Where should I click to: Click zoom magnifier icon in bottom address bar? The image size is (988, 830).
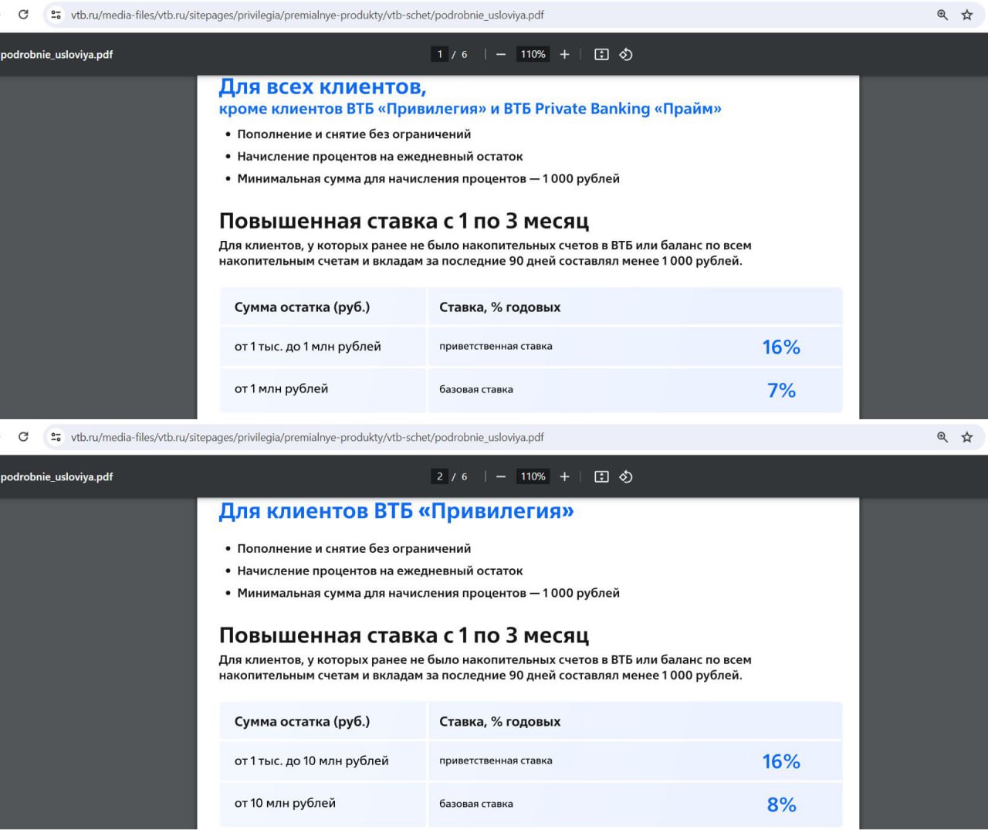click(x=942, y=437)
